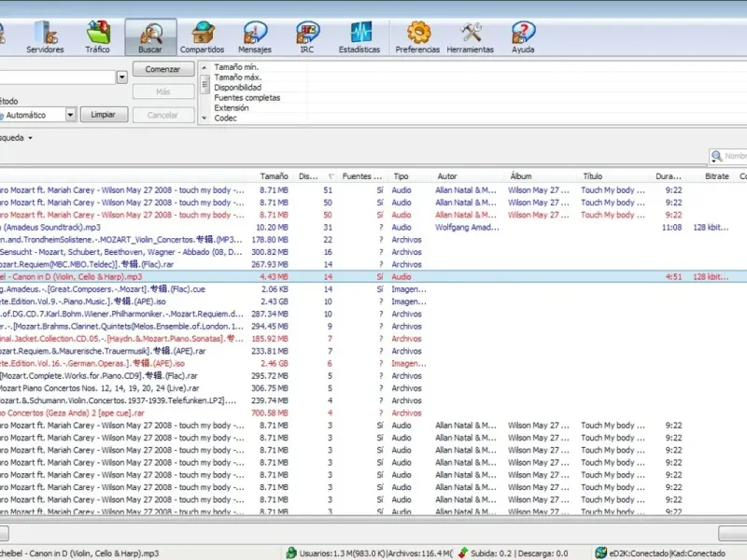Open the IRC chat section
The width and height of the screenshot is (747, 560).
307,37
